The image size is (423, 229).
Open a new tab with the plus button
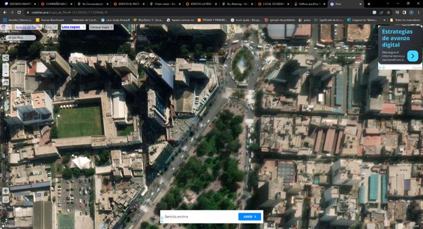coord(369,4)
